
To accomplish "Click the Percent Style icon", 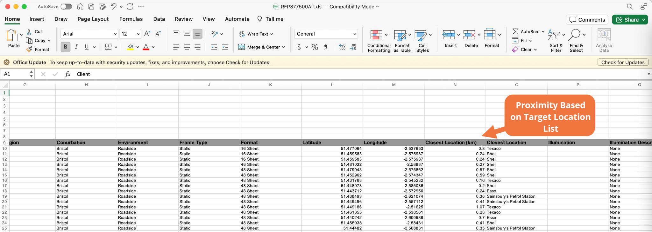I will [315, 47].
